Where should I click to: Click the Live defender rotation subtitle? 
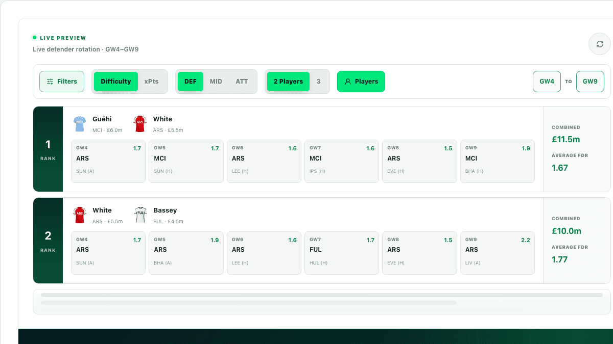85,49
